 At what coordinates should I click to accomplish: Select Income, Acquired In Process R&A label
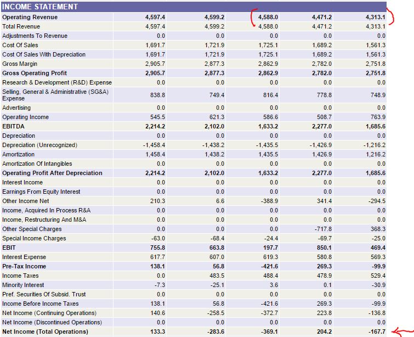(x=46, y=210)
